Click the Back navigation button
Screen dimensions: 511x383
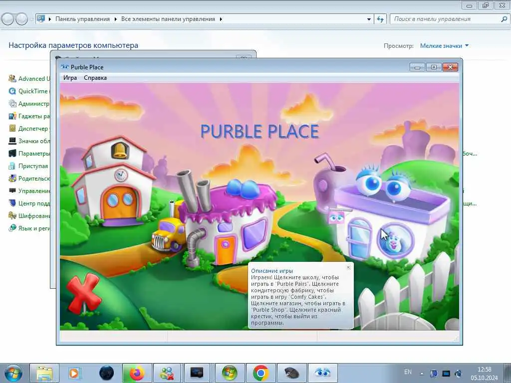click(x=7, y=19)
